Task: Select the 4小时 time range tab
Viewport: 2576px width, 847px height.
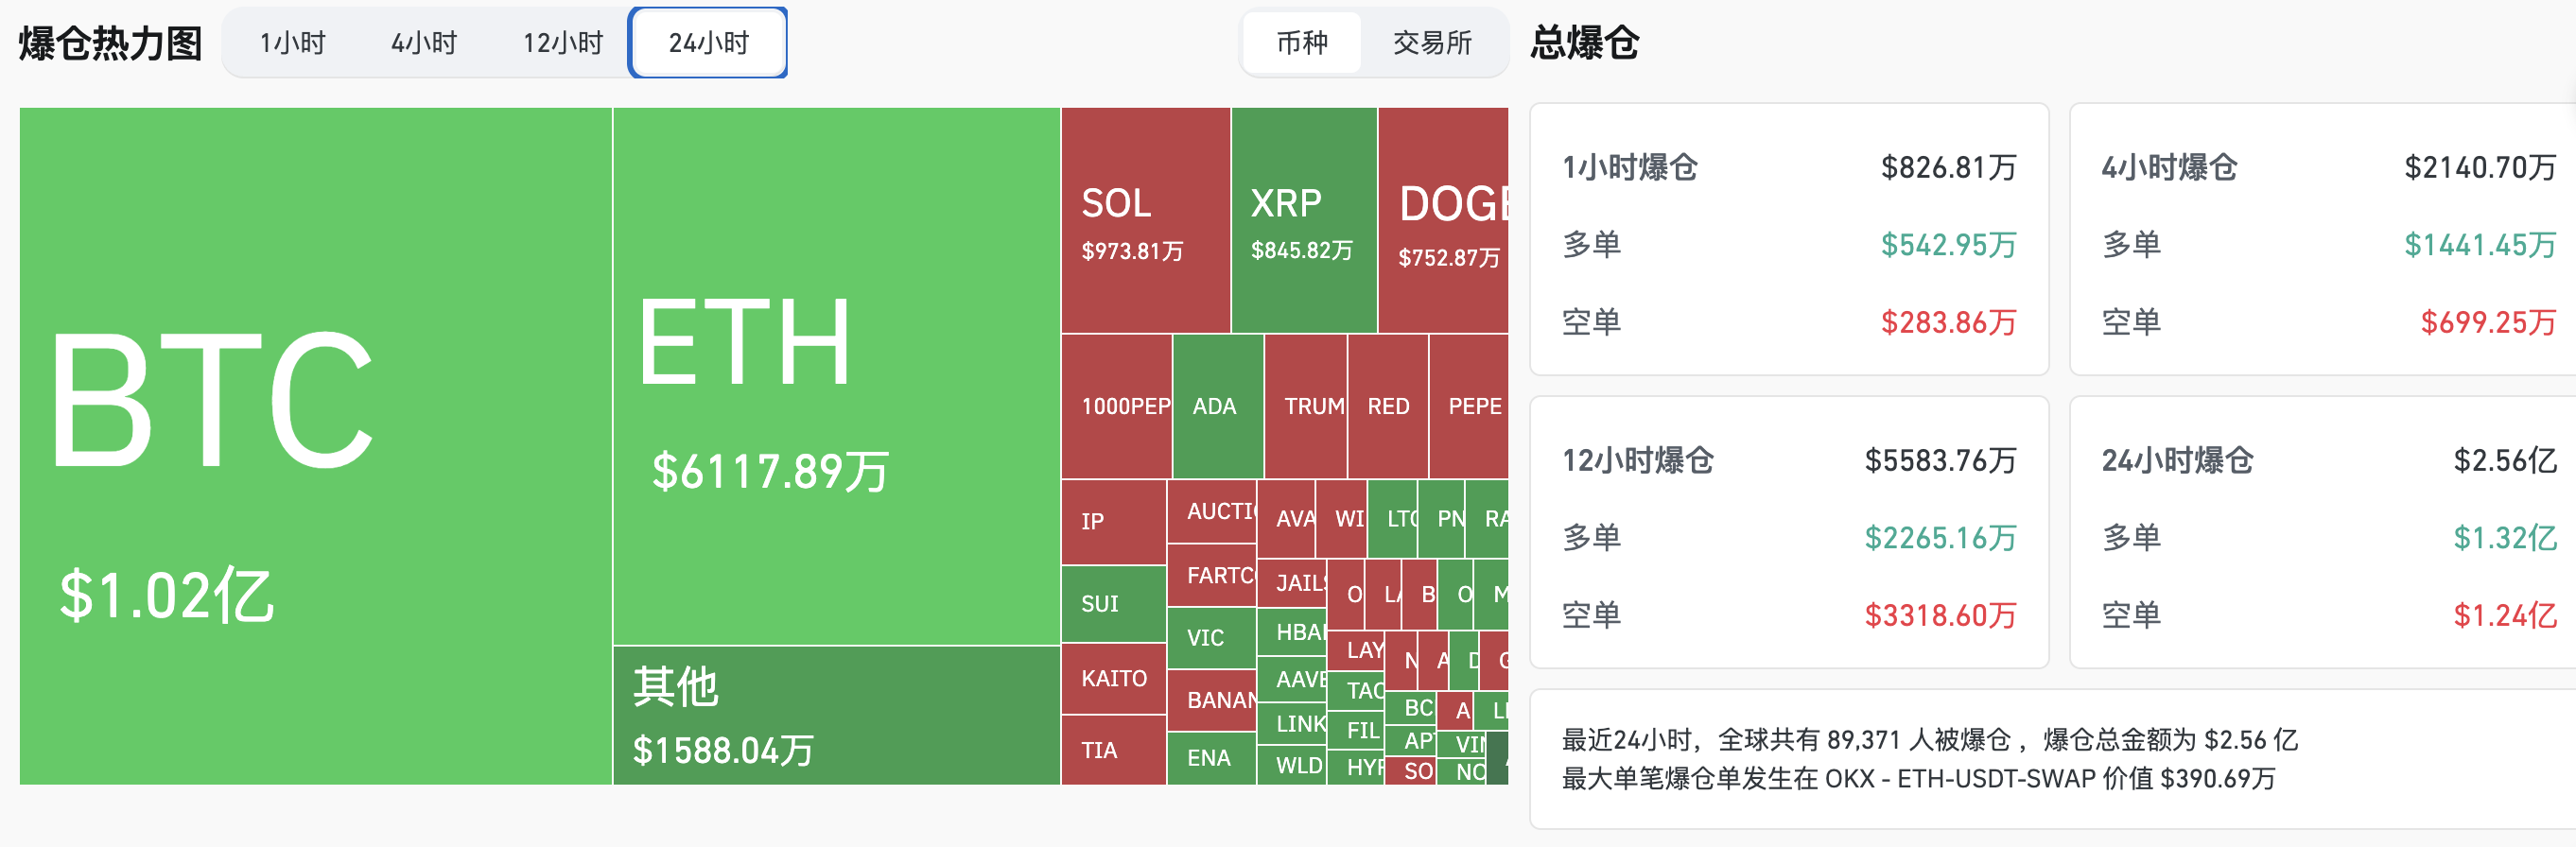Action: pos(424,43)
